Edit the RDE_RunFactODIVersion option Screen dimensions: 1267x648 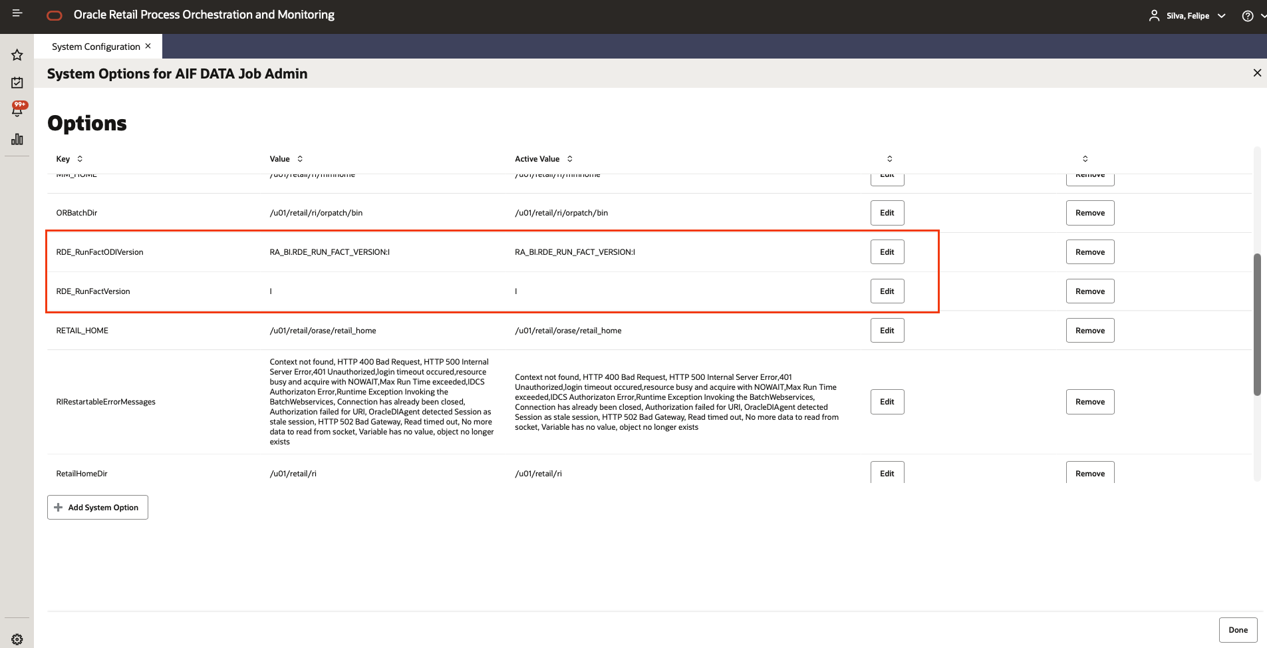(x=887, y=252)
